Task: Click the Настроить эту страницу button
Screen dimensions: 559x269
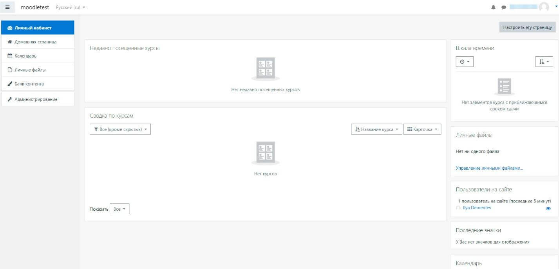Action: click(x=527, y=27)
